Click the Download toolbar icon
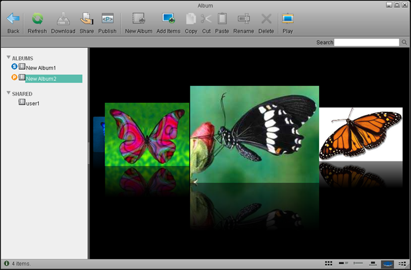Image resolution: width=411 pixels, height=270 pixels. [x=63, y=19]
